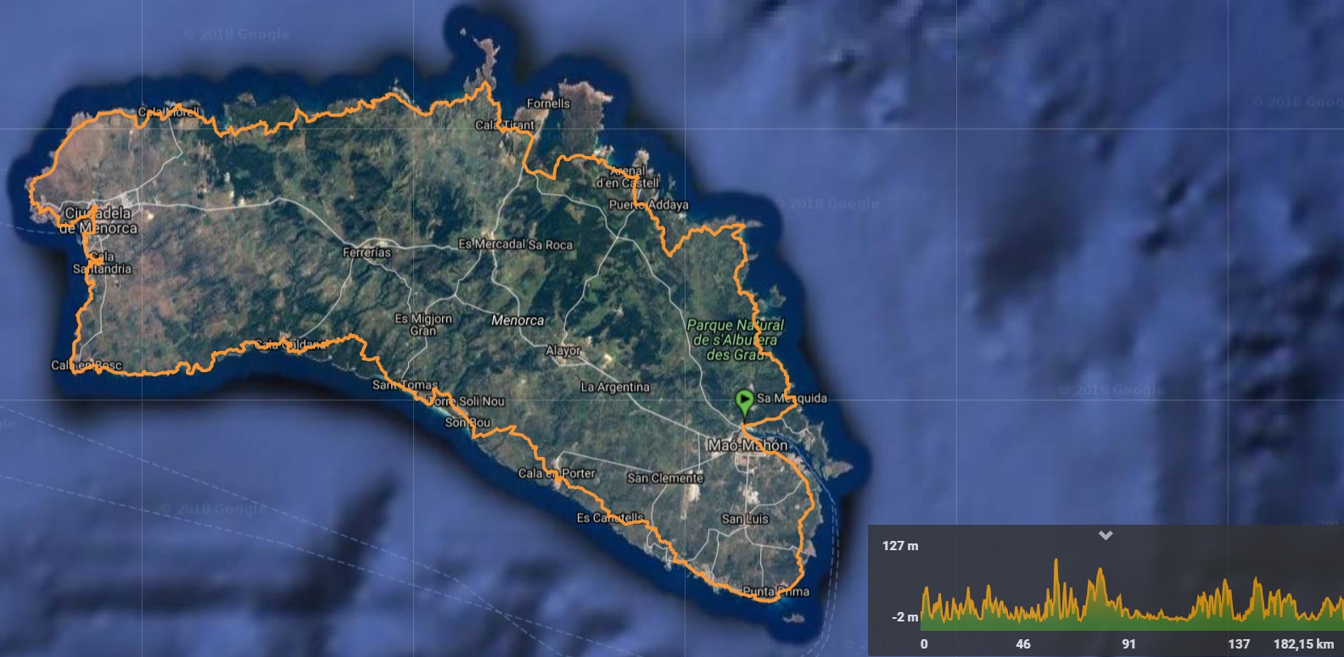The image size is (1344, 657).
Task: Click the Cala en Porter label
Action: pos(557,473)
